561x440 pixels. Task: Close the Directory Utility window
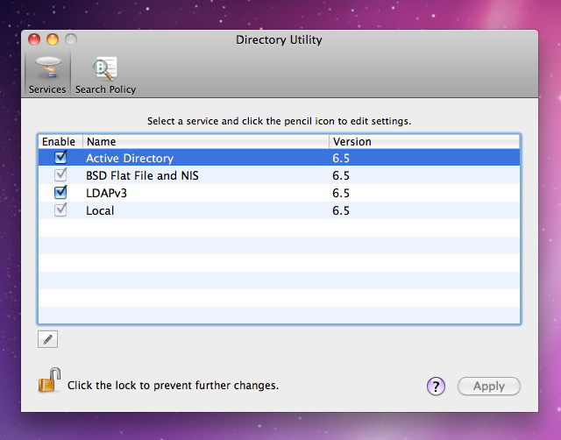pos(35,39)
